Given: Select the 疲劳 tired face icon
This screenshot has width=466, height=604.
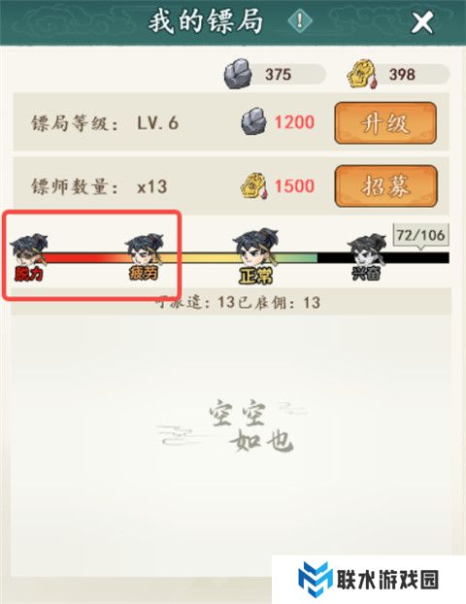Looking at the screenshot, I should point(145,250).
